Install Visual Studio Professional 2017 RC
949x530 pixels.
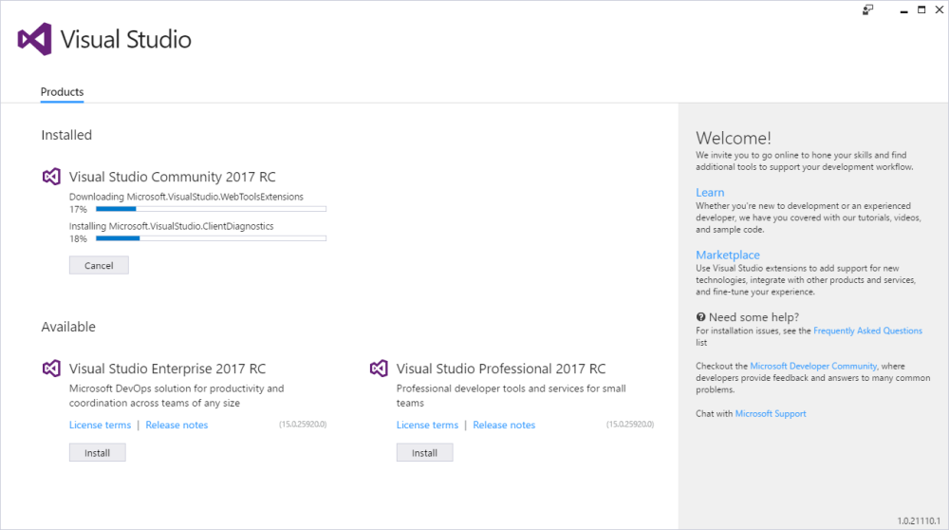click(425, 452)
